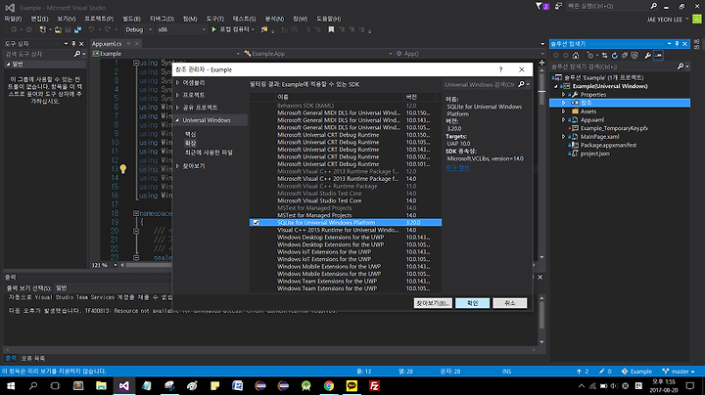This screenshot has width=705, height=395.
Task: Switch to the App.xaml.cs editor tab
Action: 107,44
